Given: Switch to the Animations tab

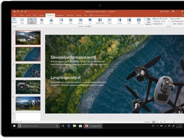Looking at the screenshot, I should pos(60,15).
